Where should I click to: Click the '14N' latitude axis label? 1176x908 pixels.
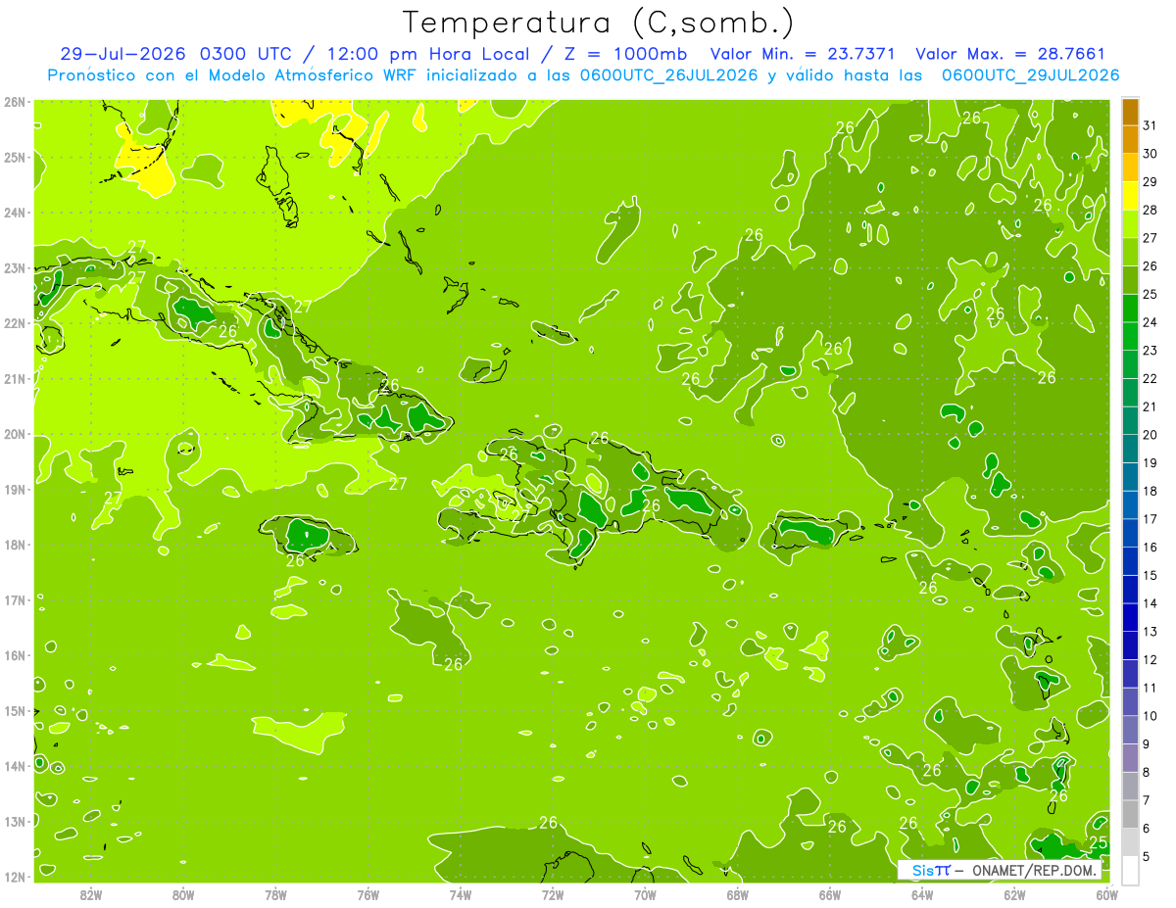click(15, 766)
